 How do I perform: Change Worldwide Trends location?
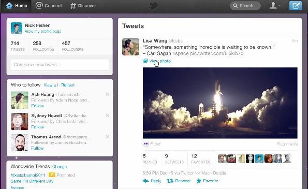pyautogui.click(x=60, y=167)
